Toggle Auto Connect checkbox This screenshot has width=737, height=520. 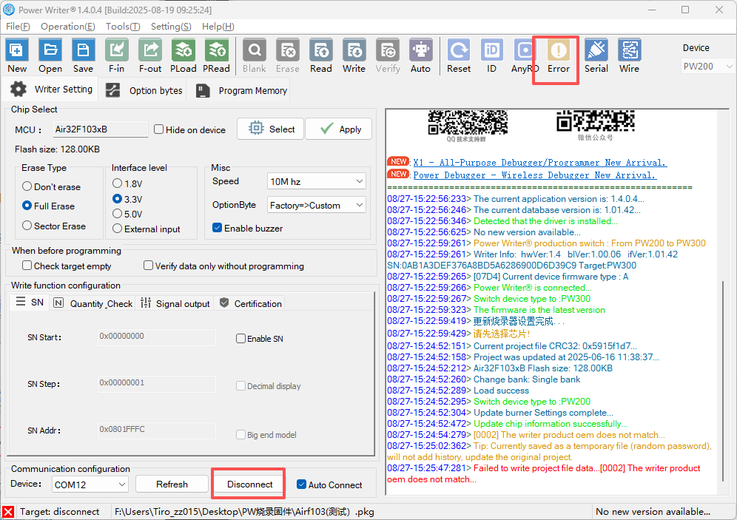click(x=302, y=484)
